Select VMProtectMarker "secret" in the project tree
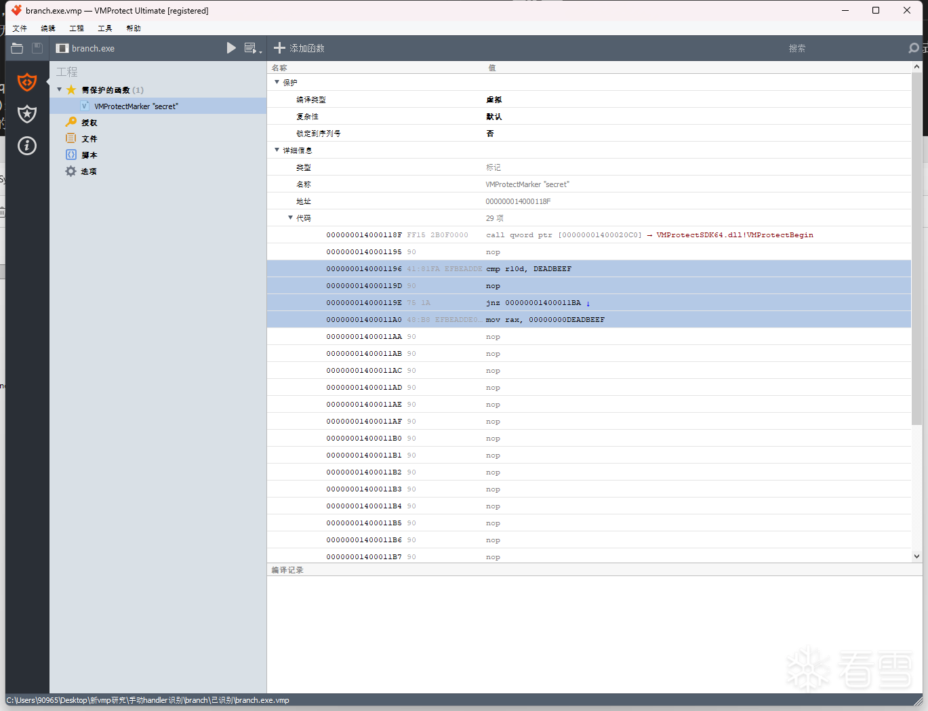This screenshot has width=928, height=711. tap(158, 106)
